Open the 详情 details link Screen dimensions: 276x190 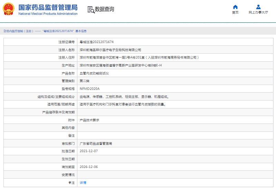[x=83, y=183]
